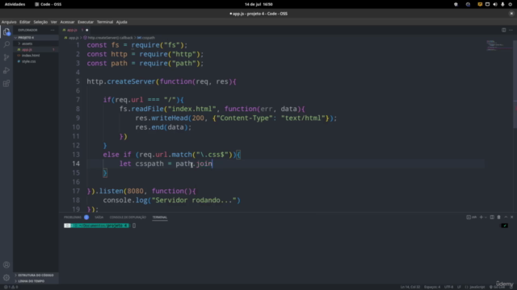Image resolution: width=517 pixels, height=290 pixels.
Task: Open the Arquivo menu
Action: point(9,22)
